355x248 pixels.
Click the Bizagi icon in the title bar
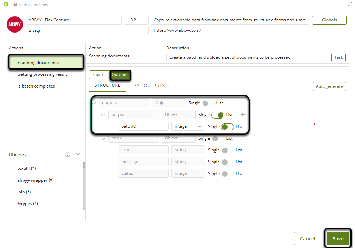click(6, 4)
